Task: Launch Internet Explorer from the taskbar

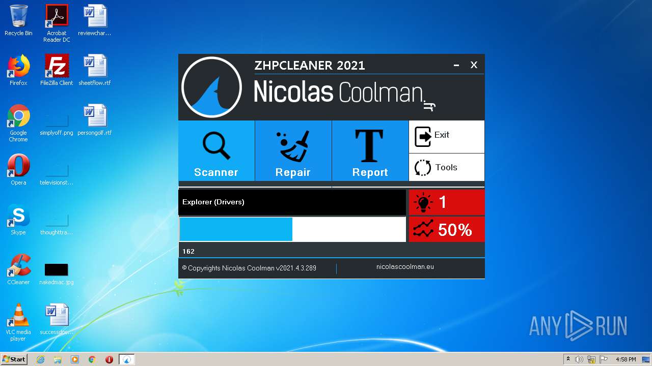Action: (x=40, y=359)
